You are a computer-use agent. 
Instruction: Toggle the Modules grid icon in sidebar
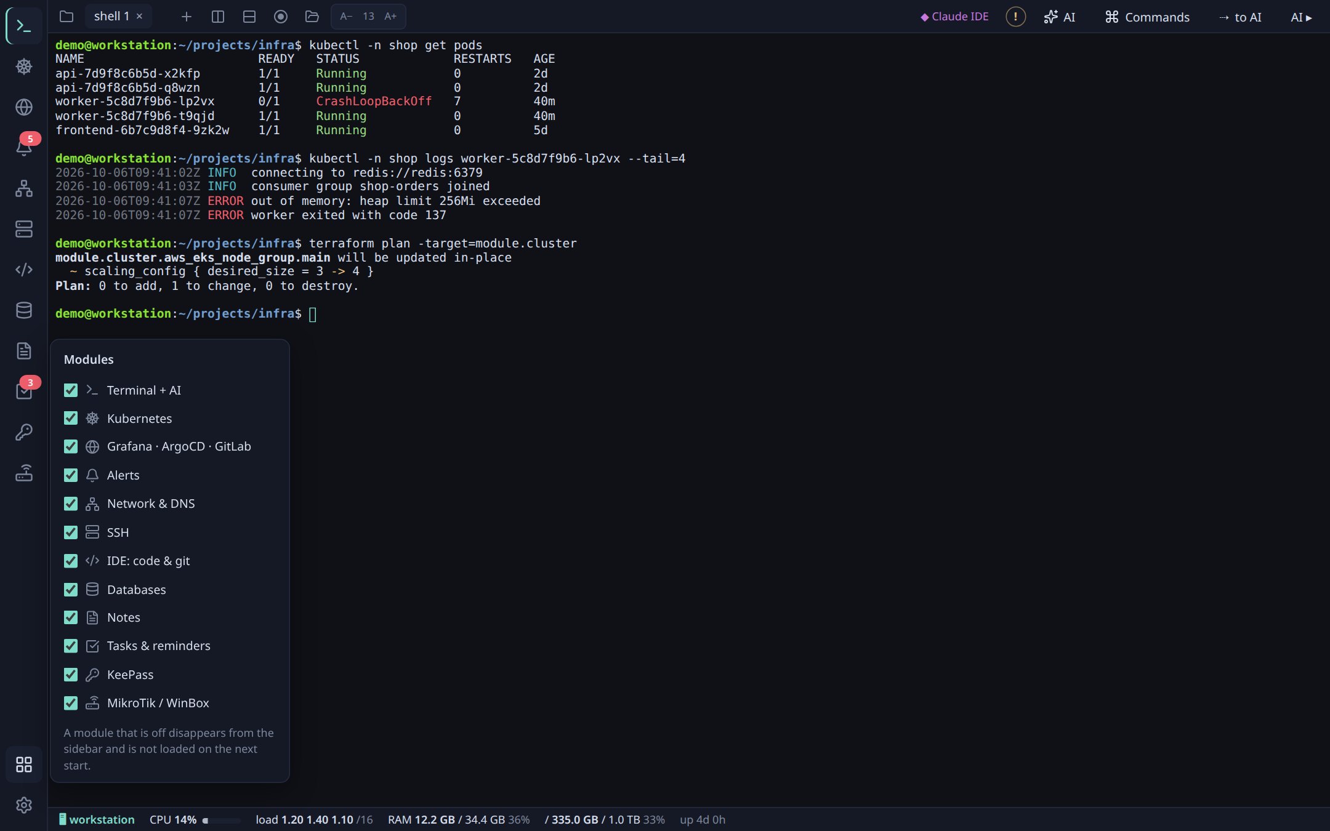[x=23, y=765]
